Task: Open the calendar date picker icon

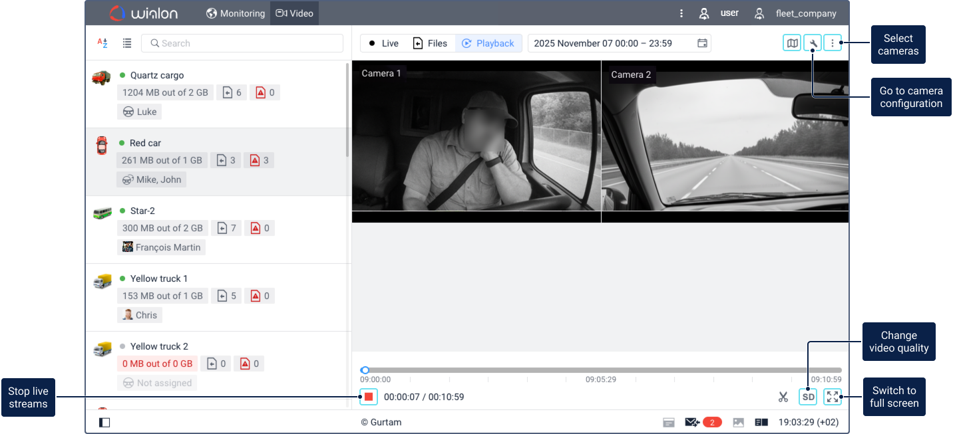Action: (702, 43)
